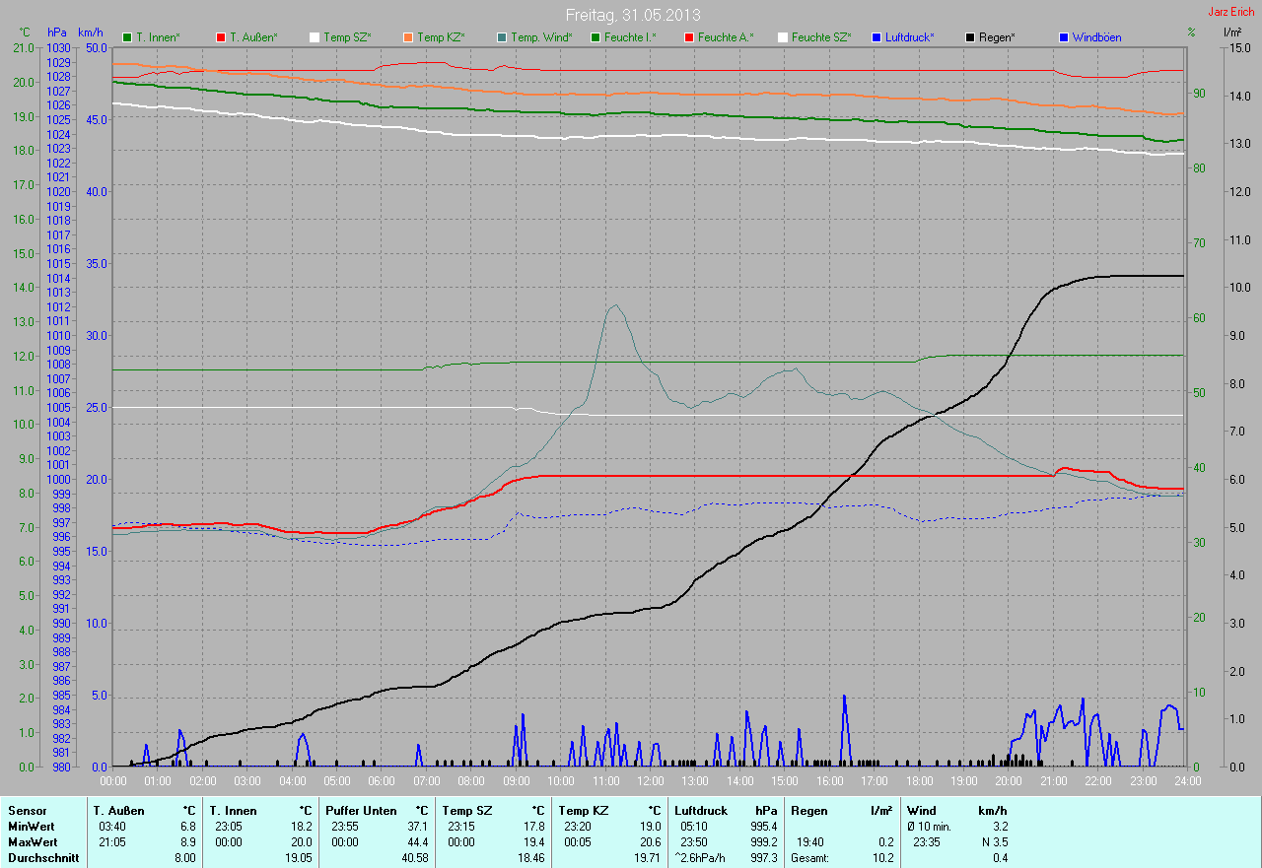Viewport: 1262px width, 868px height.
Task: Click the chart title Freitag, 31.05.2013
Action: [631, 15]
